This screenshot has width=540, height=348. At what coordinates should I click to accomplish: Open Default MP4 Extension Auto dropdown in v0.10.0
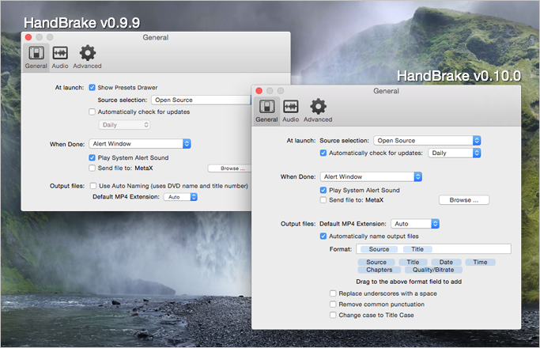(415, 224)
